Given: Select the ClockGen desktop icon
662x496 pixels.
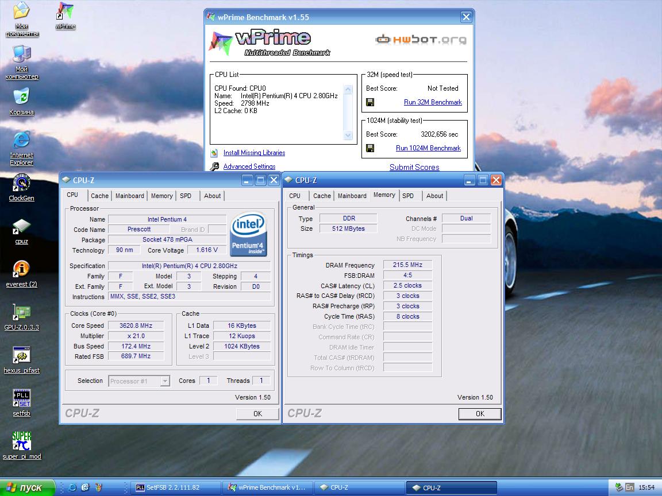Looking at the screenshot, I should coord(21,188).
